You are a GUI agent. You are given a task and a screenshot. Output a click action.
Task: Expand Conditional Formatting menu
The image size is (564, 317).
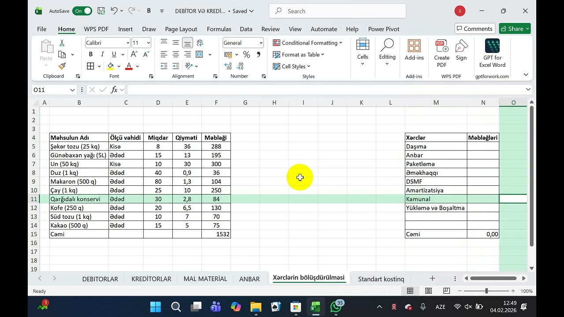click(308, 43)
